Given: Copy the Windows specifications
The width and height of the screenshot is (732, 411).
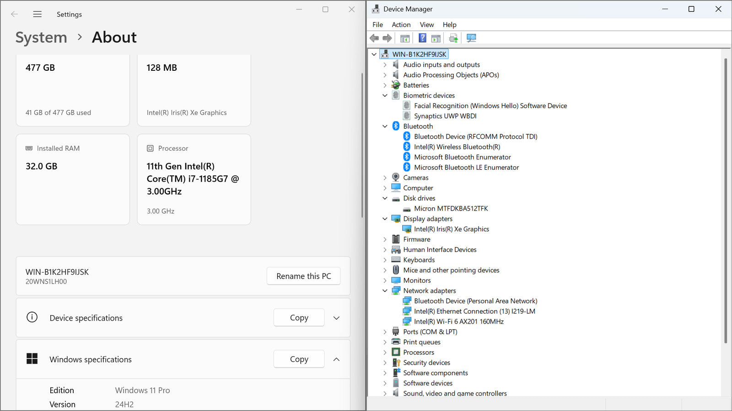Looking at the screenshot, I should click(x=299, y=359).
